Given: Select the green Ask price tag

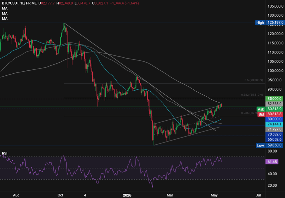Looking at the screenshot, I should point(270,109).
